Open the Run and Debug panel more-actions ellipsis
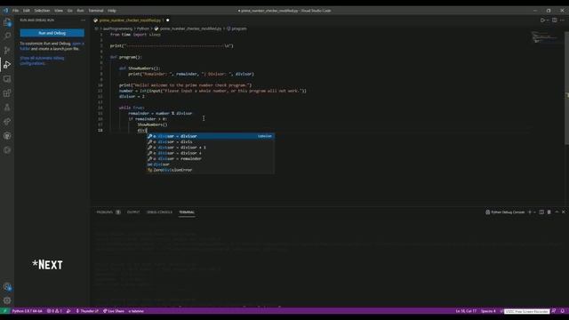 83,20
